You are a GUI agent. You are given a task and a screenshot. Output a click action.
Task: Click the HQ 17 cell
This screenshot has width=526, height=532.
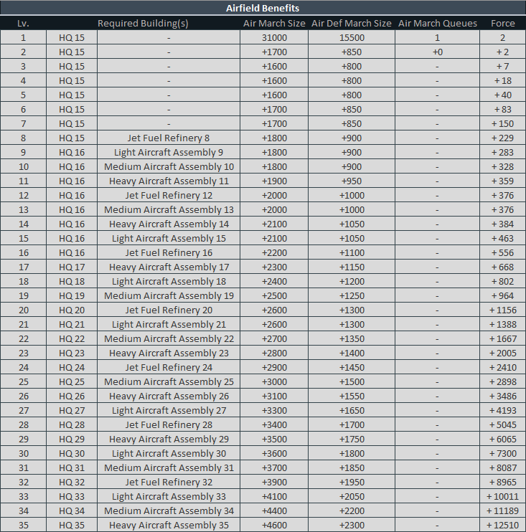[x=72, y=267]
